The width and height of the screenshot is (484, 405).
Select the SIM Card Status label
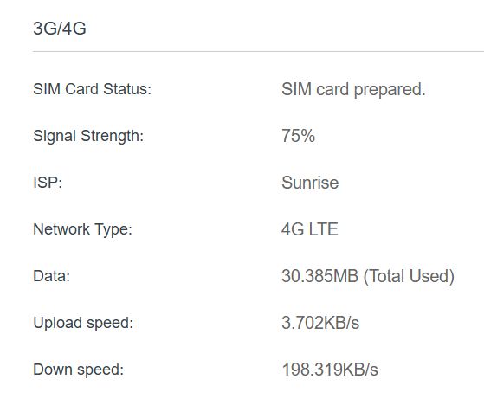[x=93, y=89]
